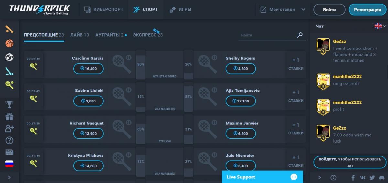Open the Спорт section
Viewport: 388px width, 183px height.
point(145,9)
